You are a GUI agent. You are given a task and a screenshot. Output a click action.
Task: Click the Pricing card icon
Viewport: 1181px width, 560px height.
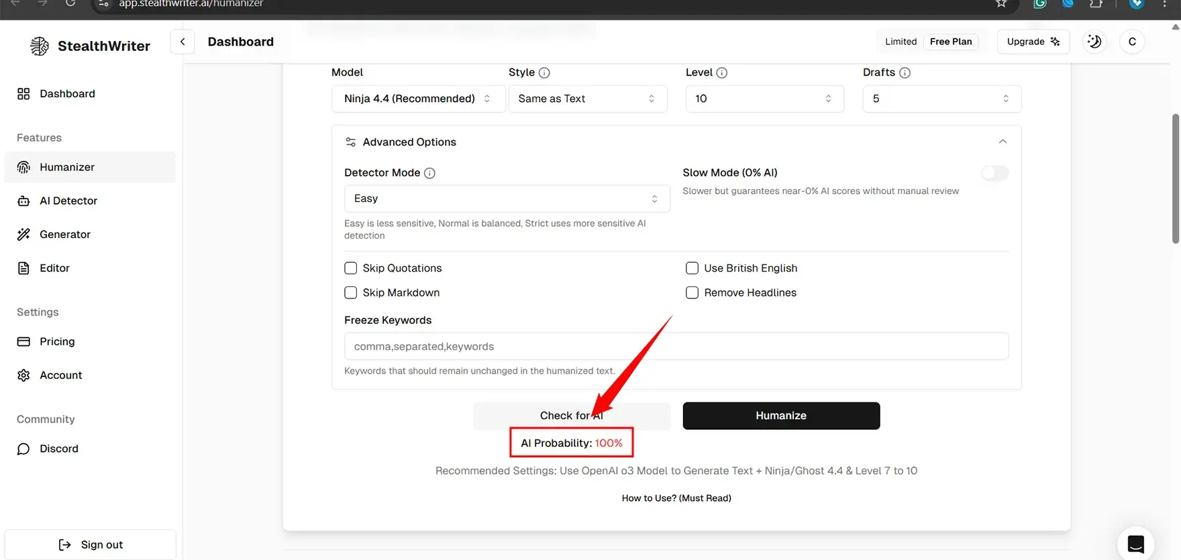pos(23,341)
